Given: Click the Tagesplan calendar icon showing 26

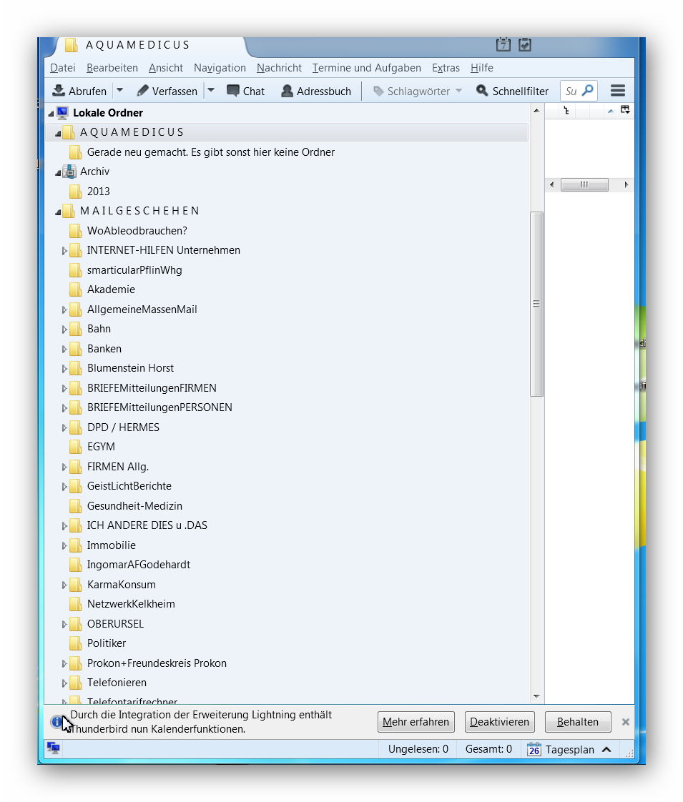Looking at the screenshot, I should click(534, 749).
